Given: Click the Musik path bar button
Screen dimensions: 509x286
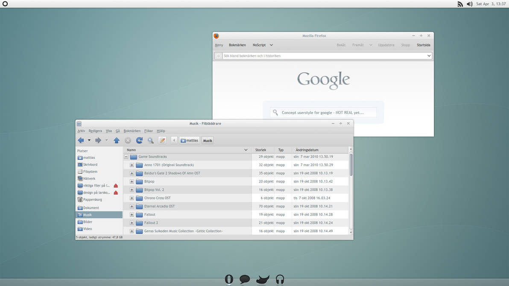Looking at the screenshot, I should [x=208, y=140].
